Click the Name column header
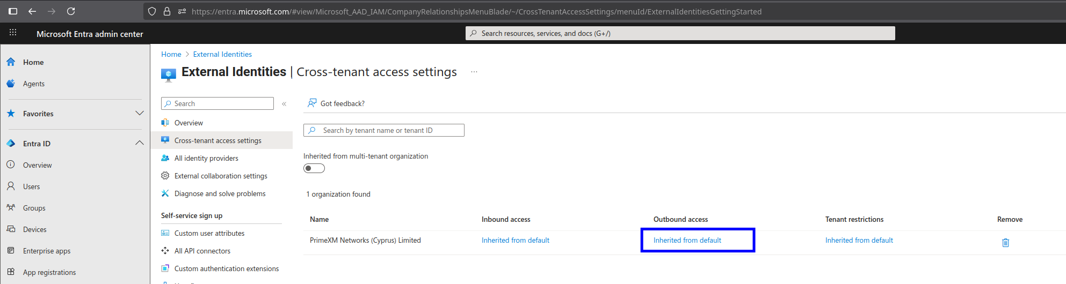This screenshot has height=284, width=1066. tap(319, 219)
